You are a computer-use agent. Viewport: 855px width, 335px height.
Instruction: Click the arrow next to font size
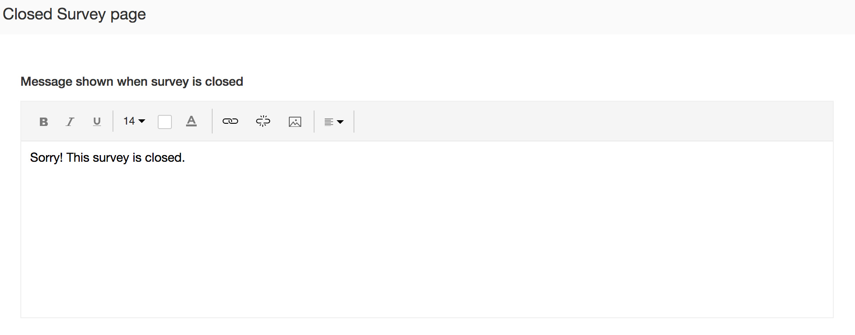click(x=142, y=121)
